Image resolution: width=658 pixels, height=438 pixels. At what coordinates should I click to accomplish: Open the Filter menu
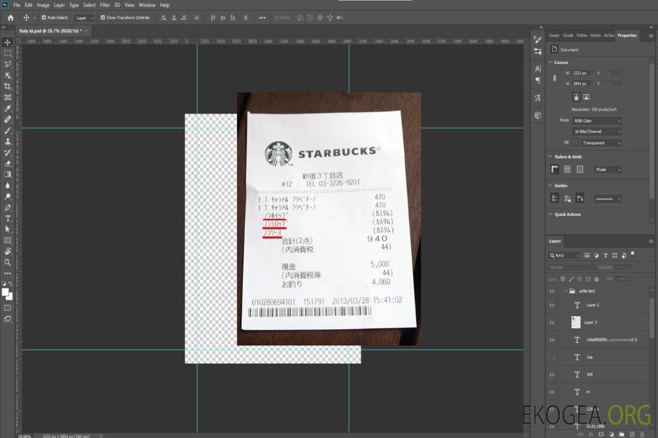[x=105, y=5]
